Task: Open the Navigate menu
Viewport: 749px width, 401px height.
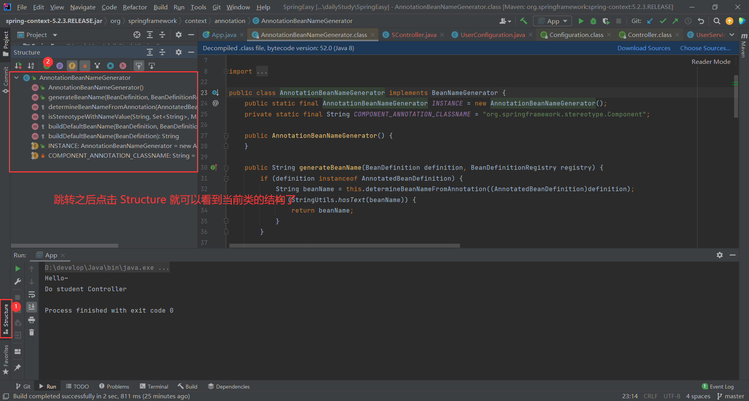Action: tap(83, 7)
